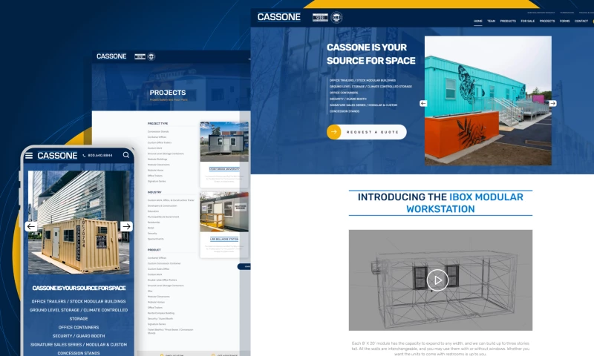The height and width of the screenshot is (356, 594).
Task: Open the Forms nav item
Action: coord(564,22)
